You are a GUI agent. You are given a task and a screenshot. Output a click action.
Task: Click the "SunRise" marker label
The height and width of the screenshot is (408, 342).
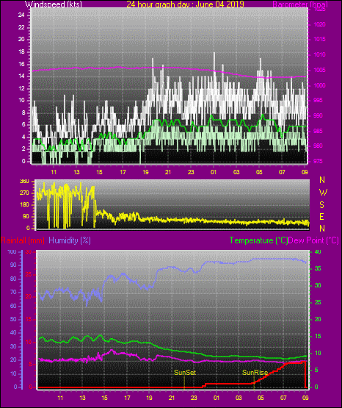255,373
